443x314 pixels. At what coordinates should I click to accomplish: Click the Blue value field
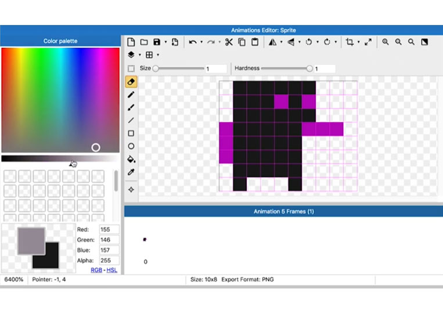109,250
